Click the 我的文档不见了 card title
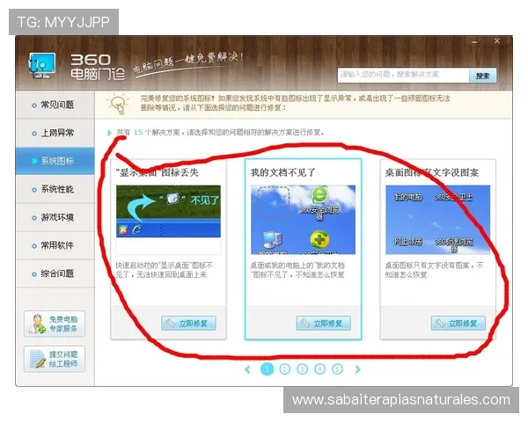The image size is (528, 422). [282, 172]
